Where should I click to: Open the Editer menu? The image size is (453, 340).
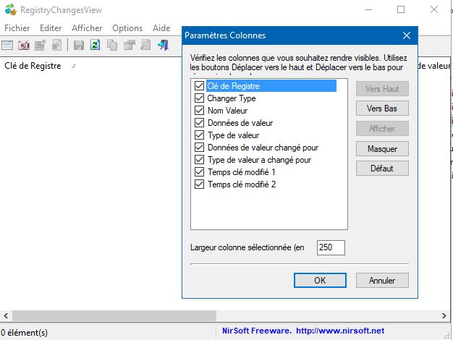tap(51, 28)
